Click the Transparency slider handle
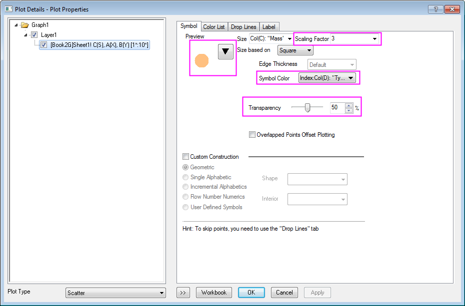 pos(307,108)
